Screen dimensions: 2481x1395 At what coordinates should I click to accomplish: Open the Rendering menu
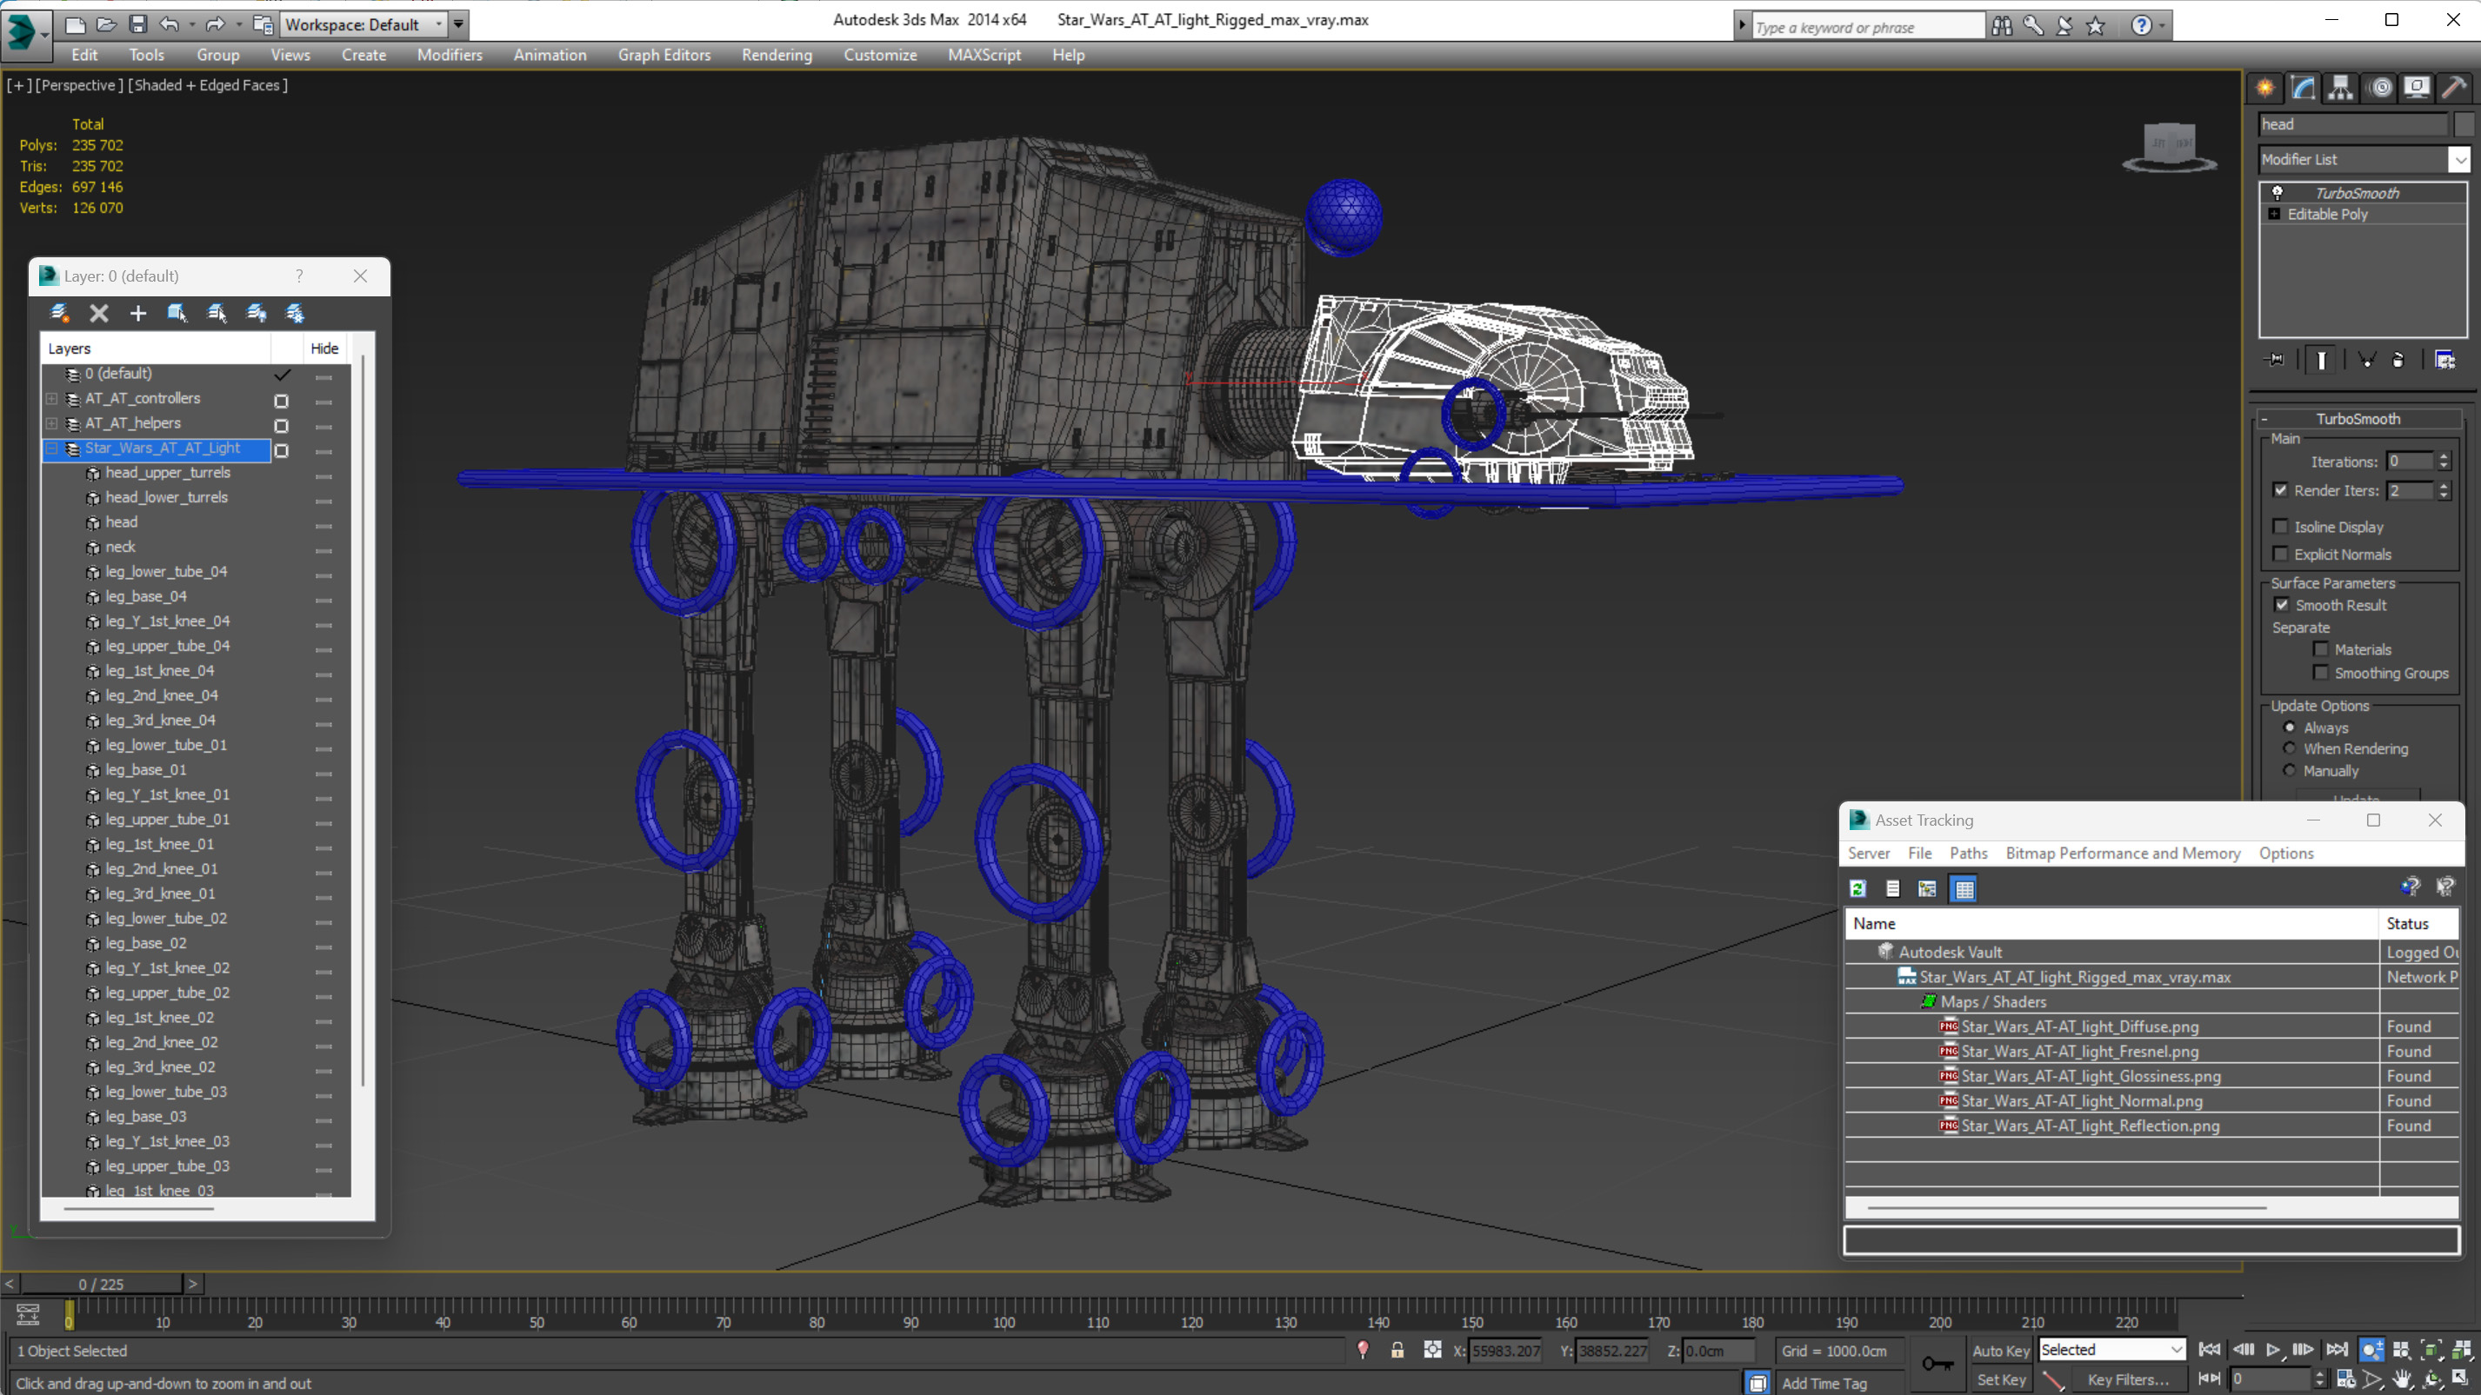click(x=777, y=55)
